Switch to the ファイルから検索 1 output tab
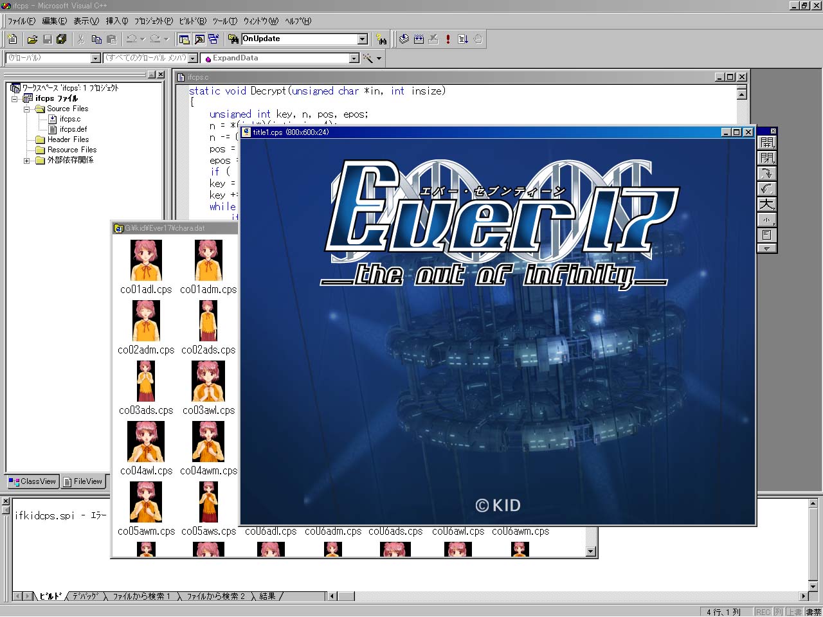The width and height of the screenshot is (823, 617). 141,596
